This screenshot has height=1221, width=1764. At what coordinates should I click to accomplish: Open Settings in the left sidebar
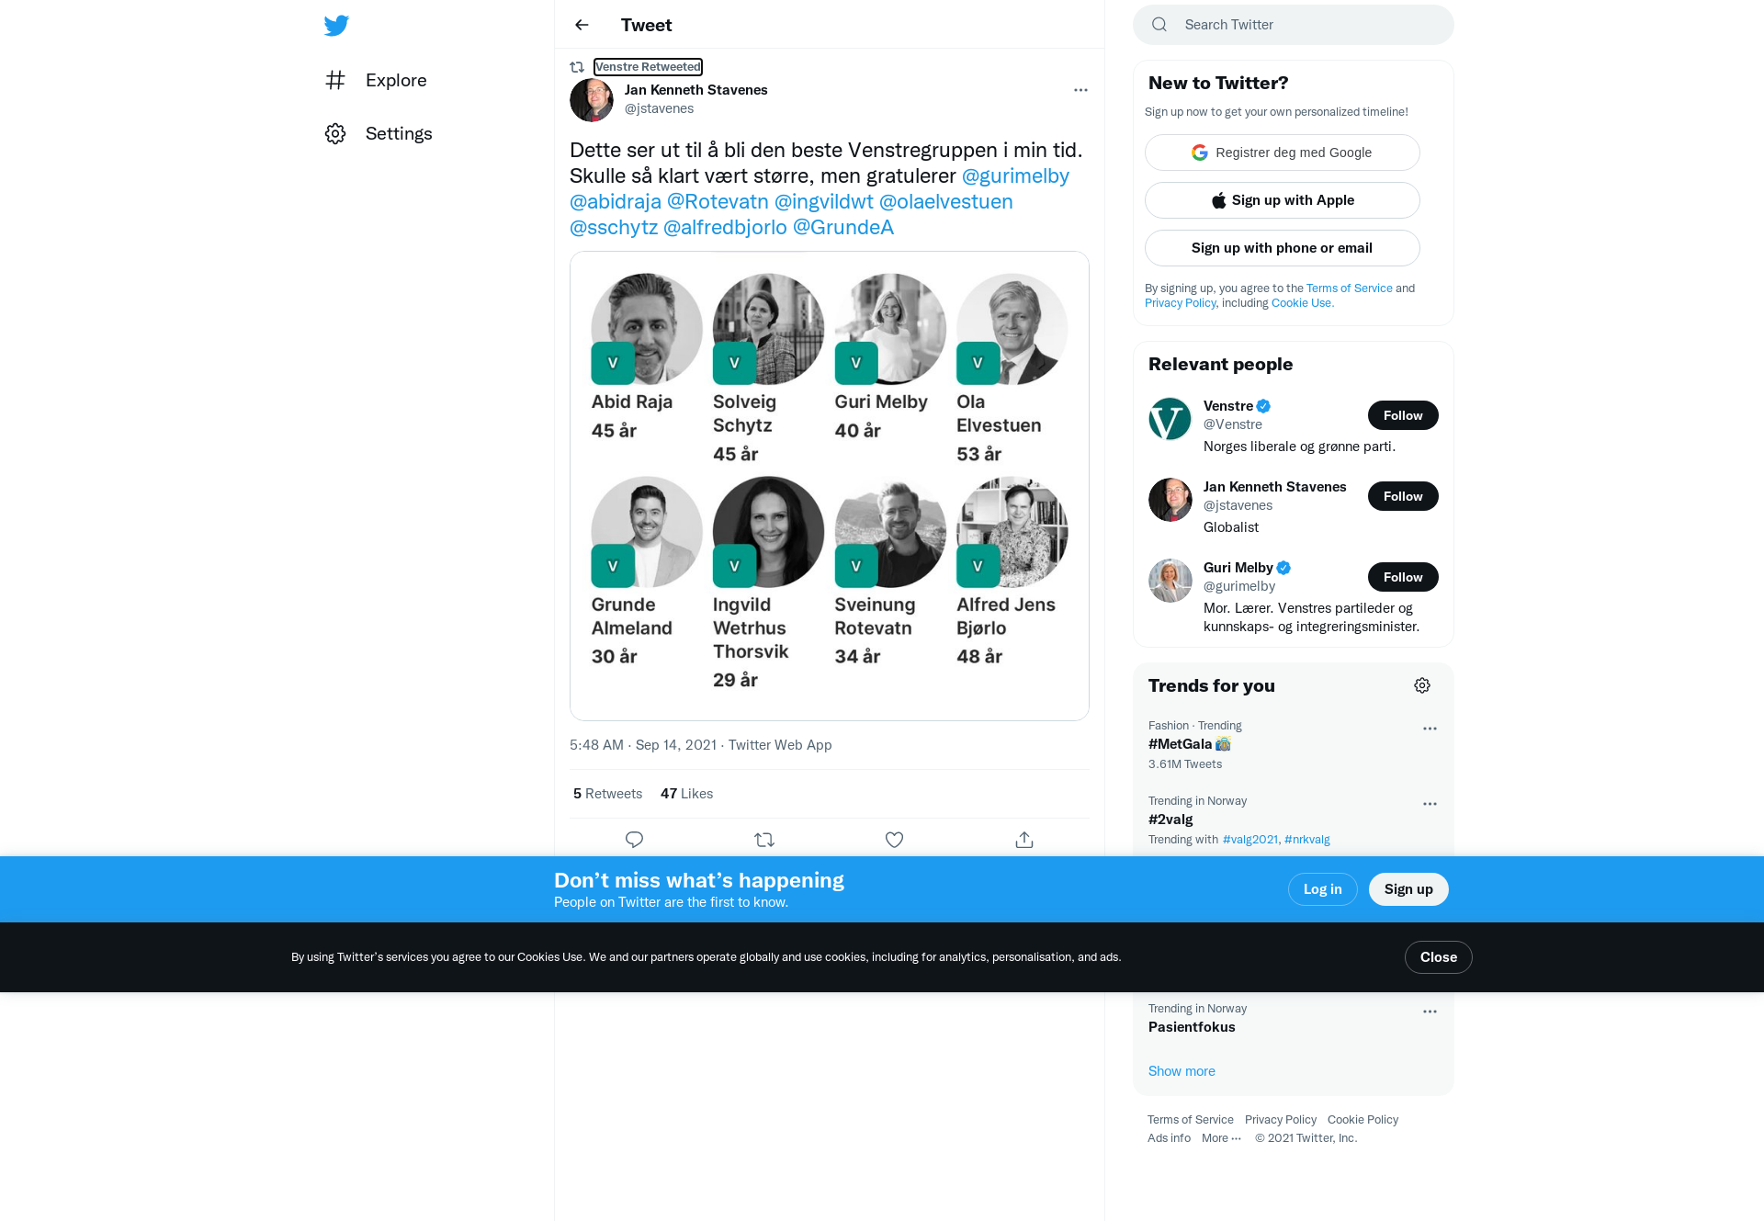[x=379, y=134]
